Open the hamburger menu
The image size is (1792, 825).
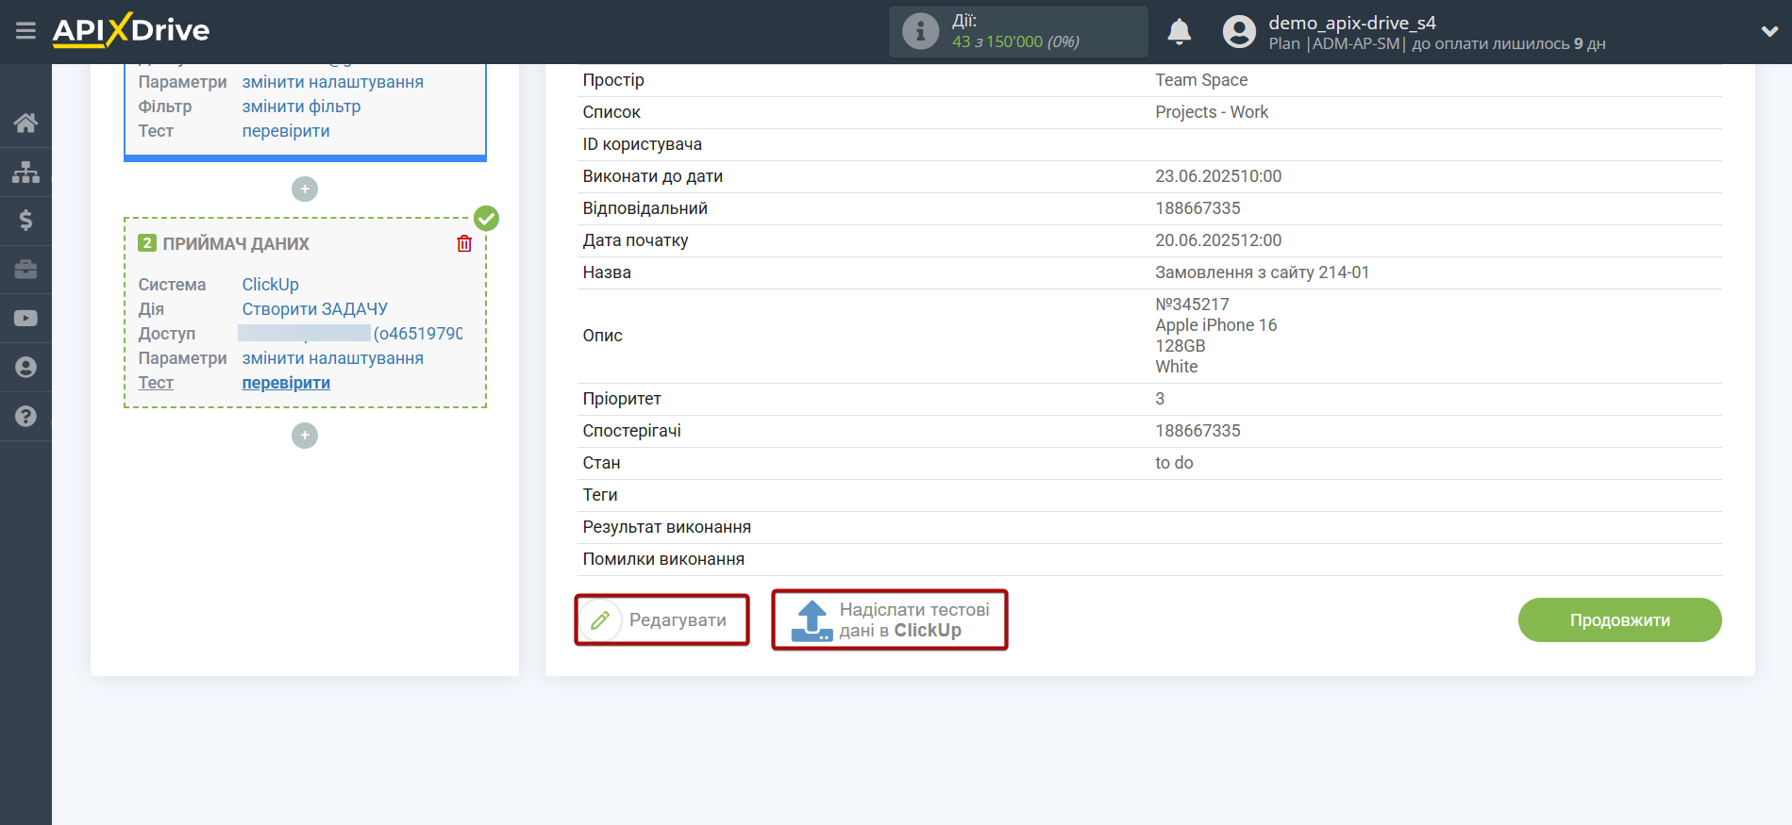pos(25,31)
